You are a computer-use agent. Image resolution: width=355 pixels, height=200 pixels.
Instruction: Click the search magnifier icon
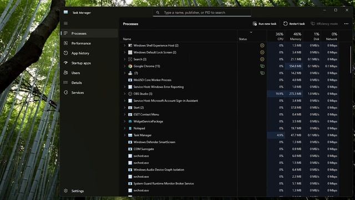click(x=158, y=13)
